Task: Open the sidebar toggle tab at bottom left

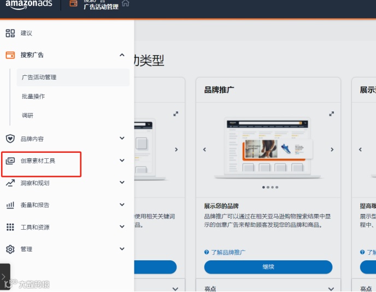Action: click(4, 277)
